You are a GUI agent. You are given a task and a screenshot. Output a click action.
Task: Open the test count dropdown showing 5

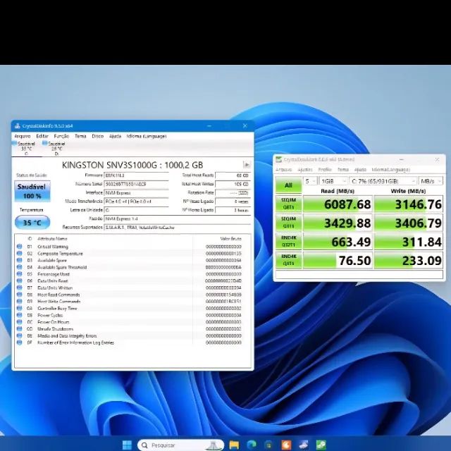pos(310,181)
